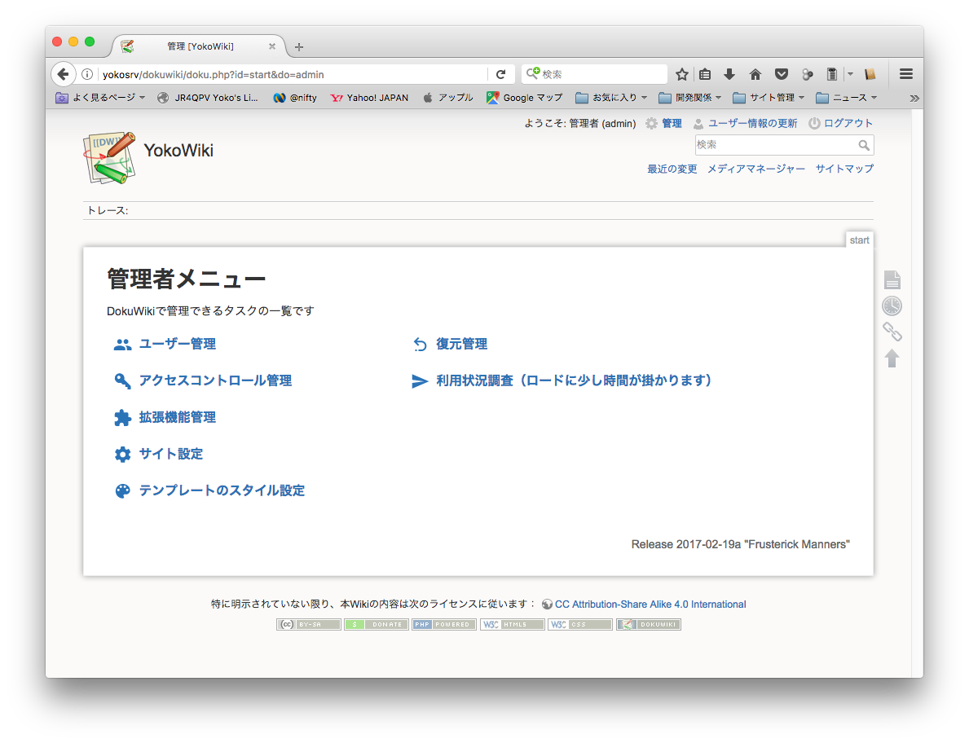Click the 拡張機能管理 puzzle piece icon
The image size is (969, 743).
122,417
